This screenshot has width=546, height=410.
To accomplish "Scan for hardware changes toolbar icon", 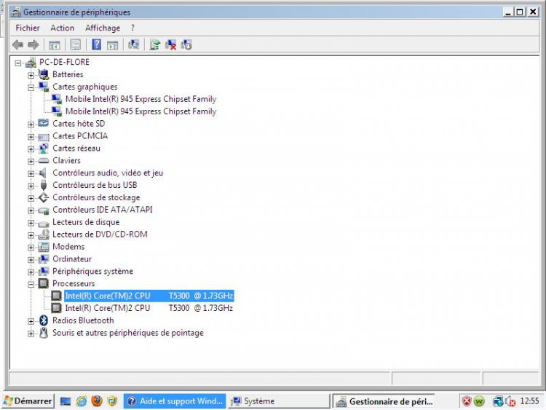I will click(134, 44).
